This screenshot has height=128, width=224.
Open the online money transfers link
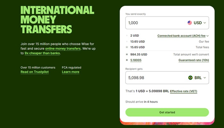(x=63, y=49)
